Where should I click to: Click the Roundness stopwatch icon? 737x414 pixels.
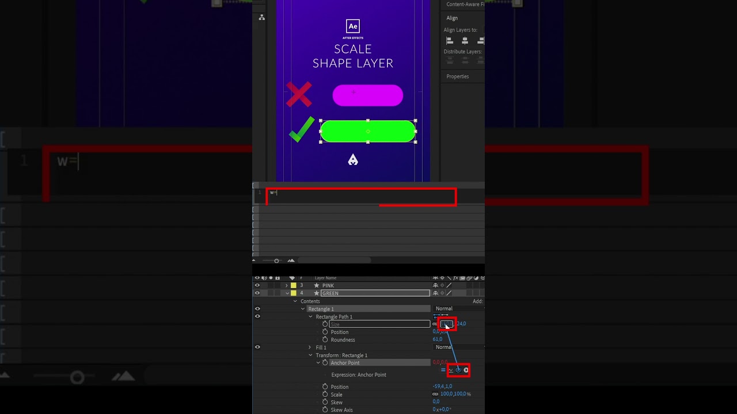pos(325,339)
